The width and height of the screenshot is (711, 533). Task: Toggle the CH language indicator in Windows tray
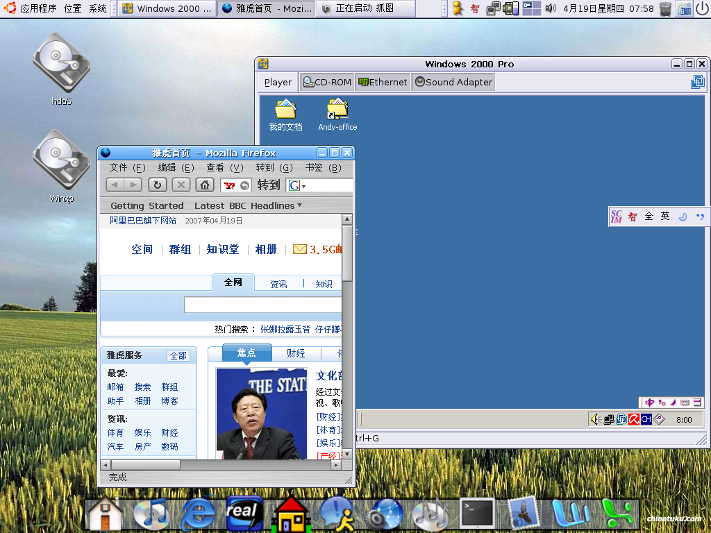(646, 419)
